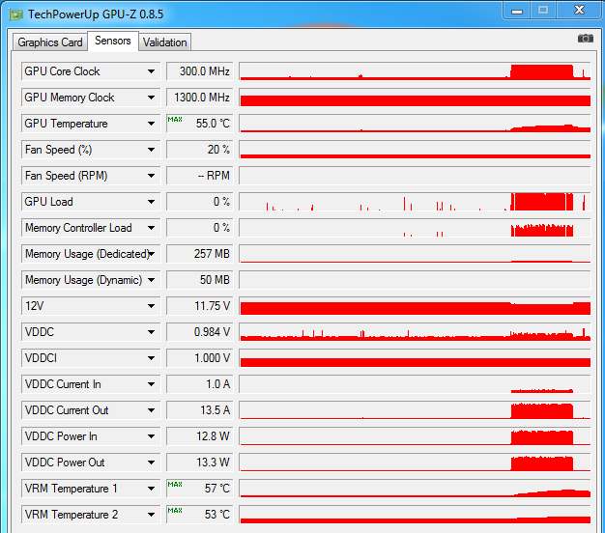Open the Validation tab
The image size is (605, 533).
click(x=164, y=42)
